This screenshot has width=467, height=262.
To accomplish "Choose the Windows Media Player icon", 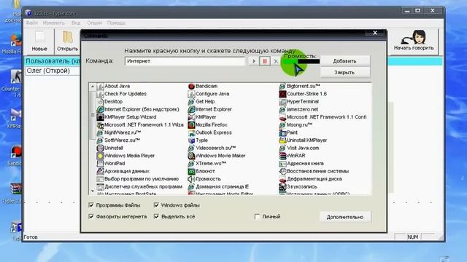I will [x=101, y=156].
